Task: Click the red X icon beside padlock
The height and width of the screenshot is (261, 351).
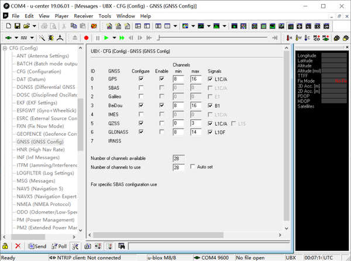Action: (18, 246)
